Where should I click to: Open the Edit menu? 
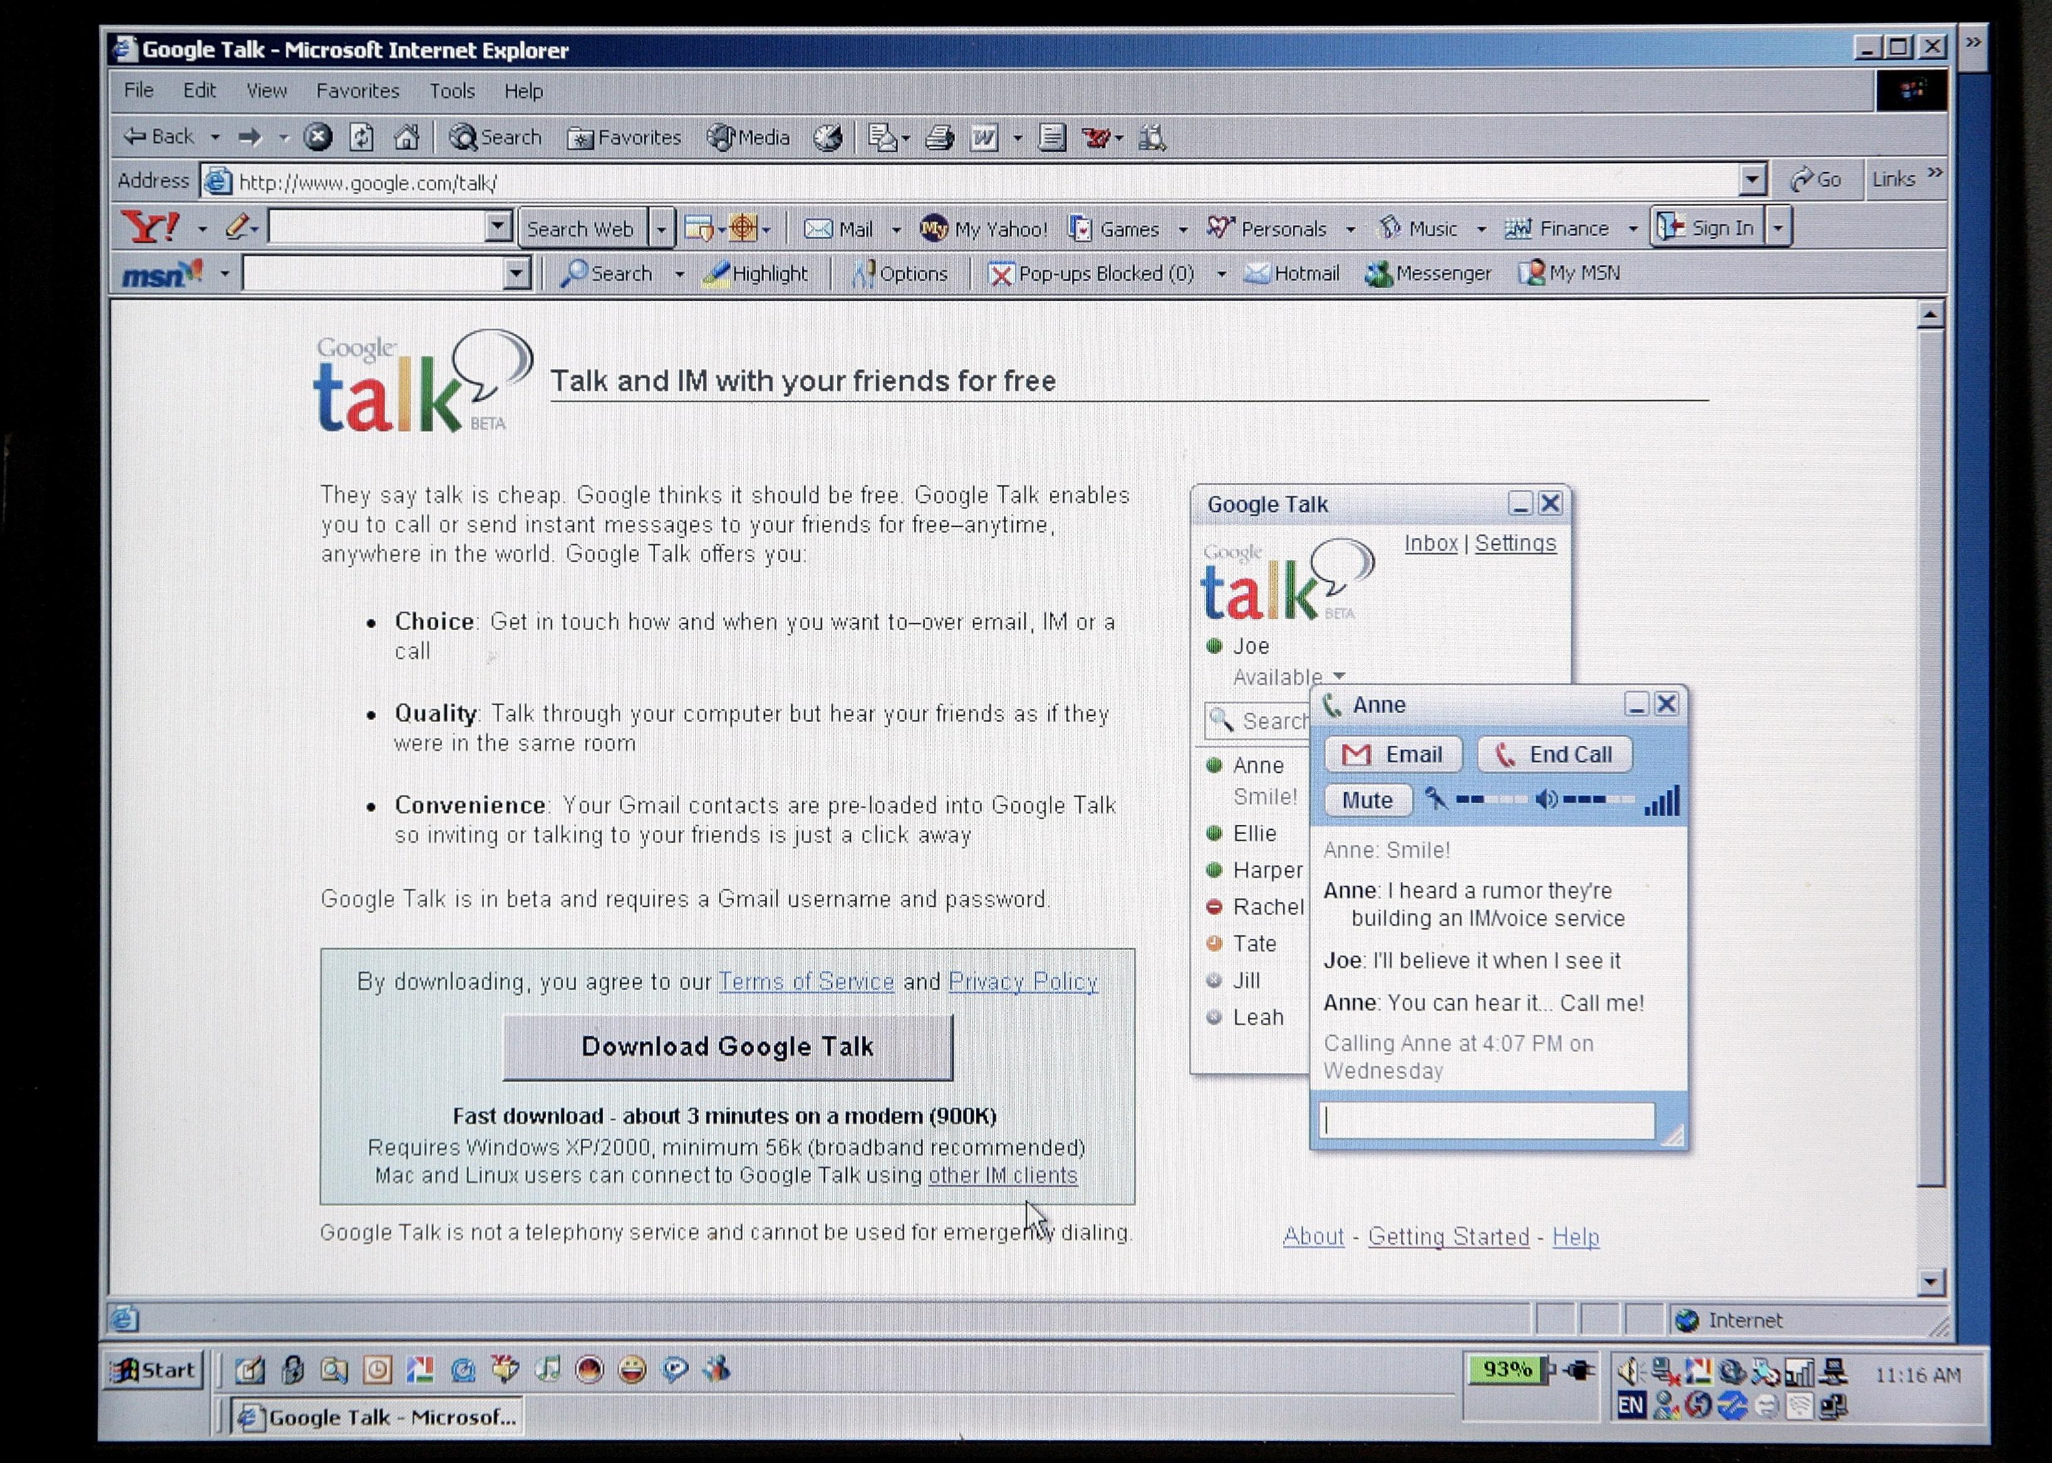[x=199, y=90]
